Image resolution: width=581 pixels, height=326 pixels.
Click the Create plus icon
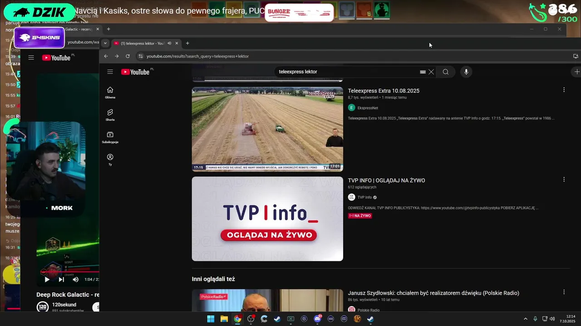click(x=576, y=72)
